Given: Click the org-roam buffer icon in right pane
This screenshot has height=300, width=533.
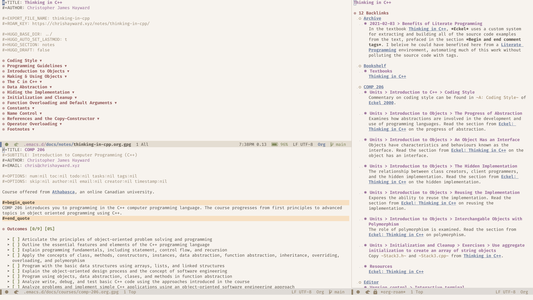Looking at the screenshot, I should [368, 292].
